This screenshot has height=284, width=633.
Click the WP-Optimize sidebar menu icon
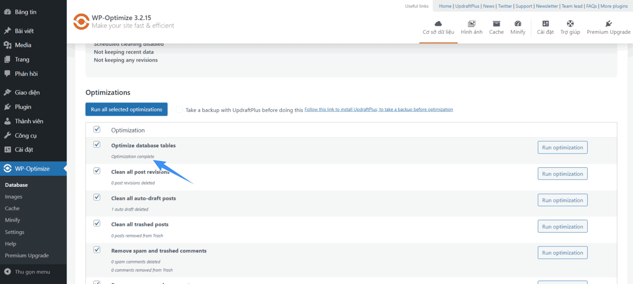(7, 169)
